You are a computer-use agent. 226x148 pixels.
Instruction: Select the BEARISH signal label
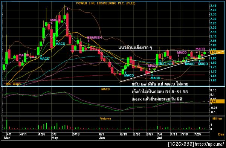pos(95,38)
